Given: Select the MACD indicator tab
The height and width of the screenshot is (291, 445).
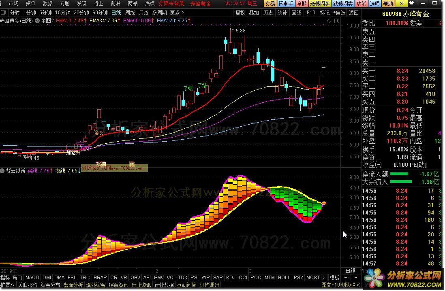Looking at the screenshot, I should point(32,278).
